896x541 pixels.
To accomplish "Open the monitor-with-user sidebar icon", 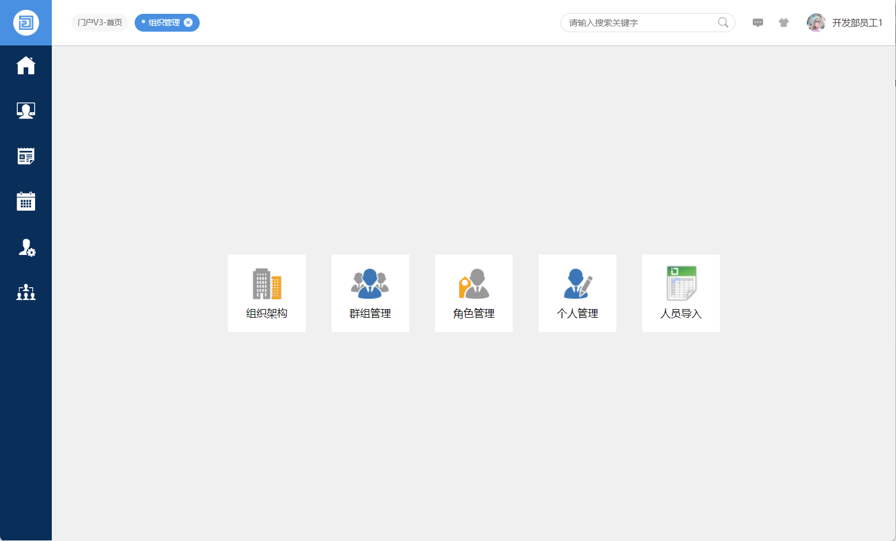I will [x=26, y=111].
